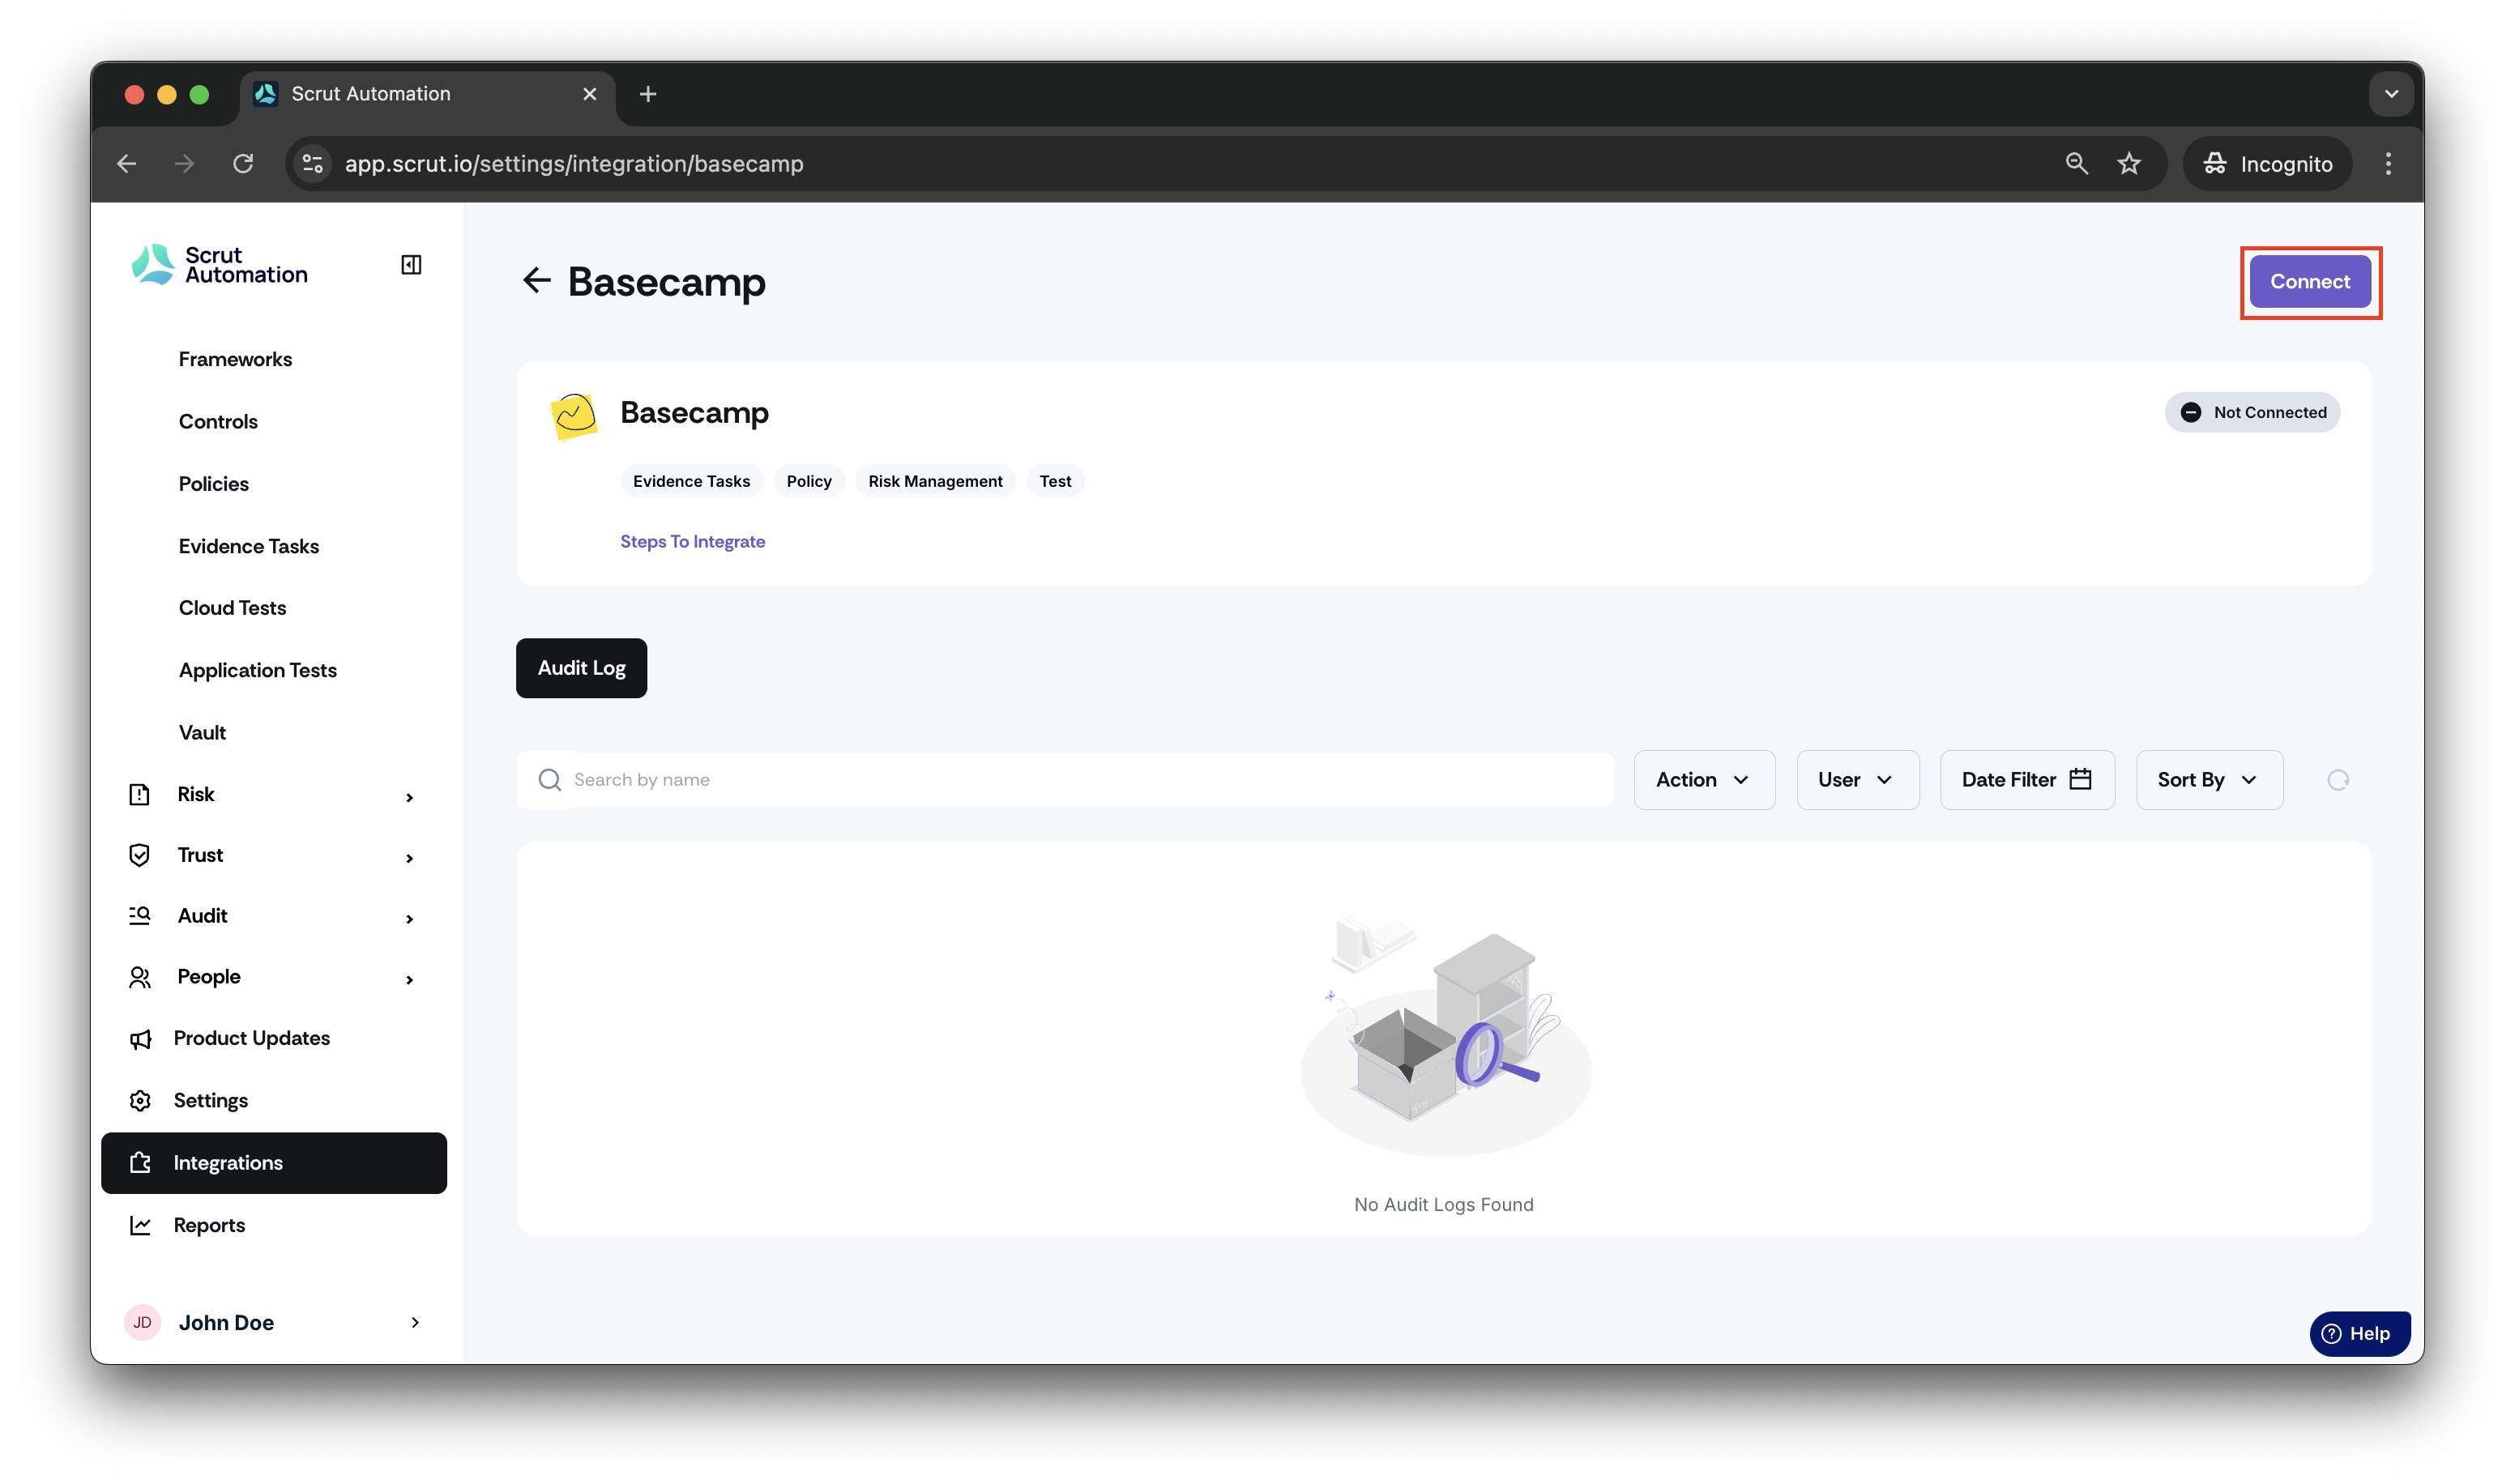Go back using the arrow beside Basecamp
This screenshot has width=2515, height=1484.
(x=537, y=281)
